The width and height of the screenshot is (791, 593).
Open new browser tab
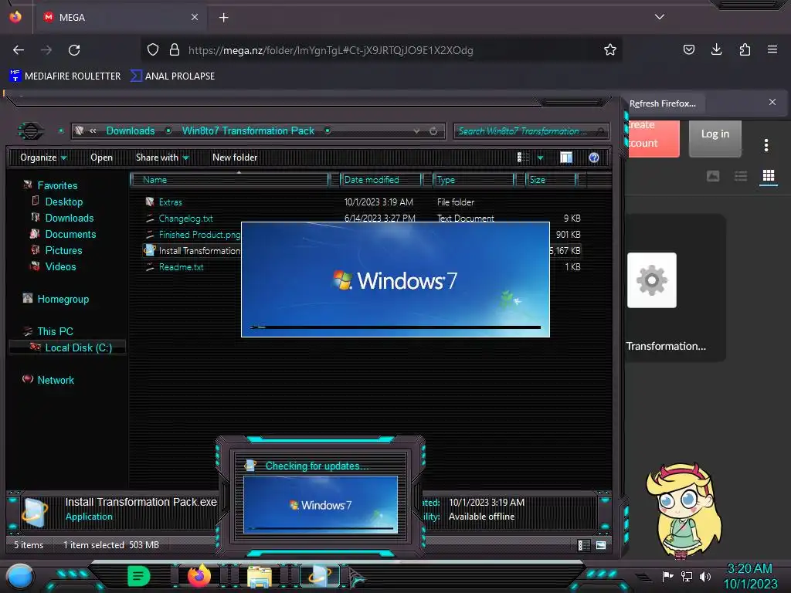[223, 18]
